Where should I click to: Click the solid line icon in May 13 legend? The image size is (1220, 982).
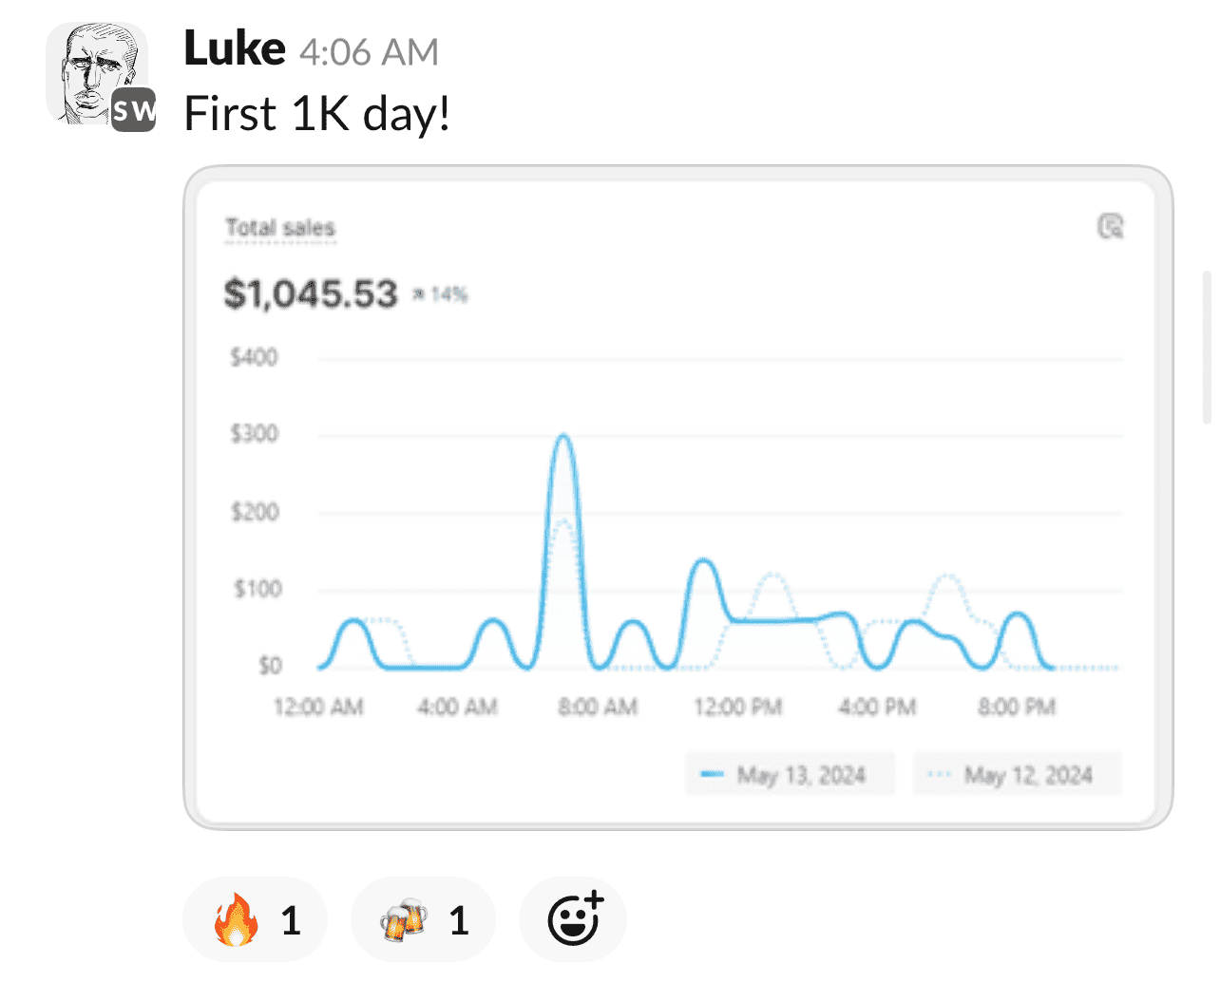(x=712, y=775)
